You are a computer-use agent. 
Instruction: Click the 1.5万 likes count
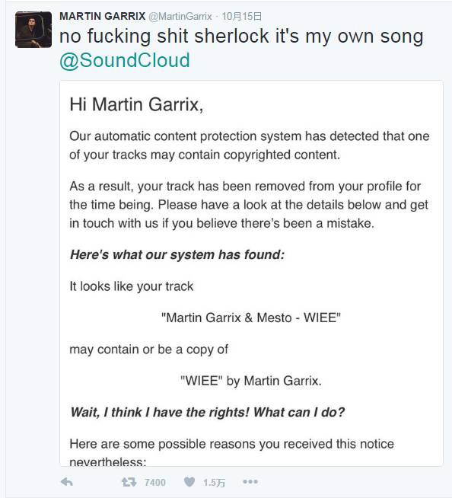click(214, 483)
